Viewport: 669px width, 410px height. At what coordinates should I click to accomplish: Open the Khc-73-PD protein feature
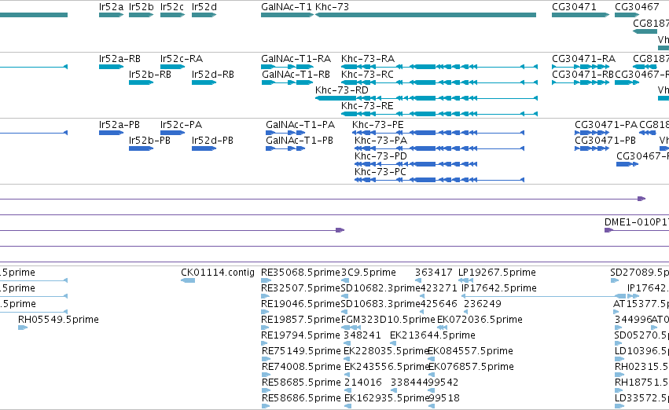(416, 164)
